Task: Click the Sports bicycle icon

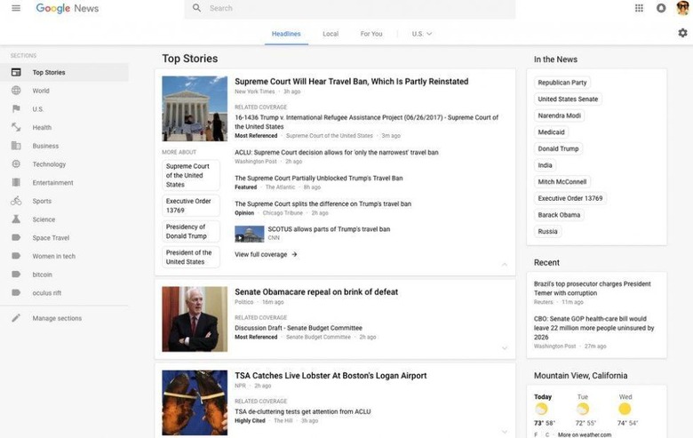Action: pyautogui.click(x=16, y=201)
